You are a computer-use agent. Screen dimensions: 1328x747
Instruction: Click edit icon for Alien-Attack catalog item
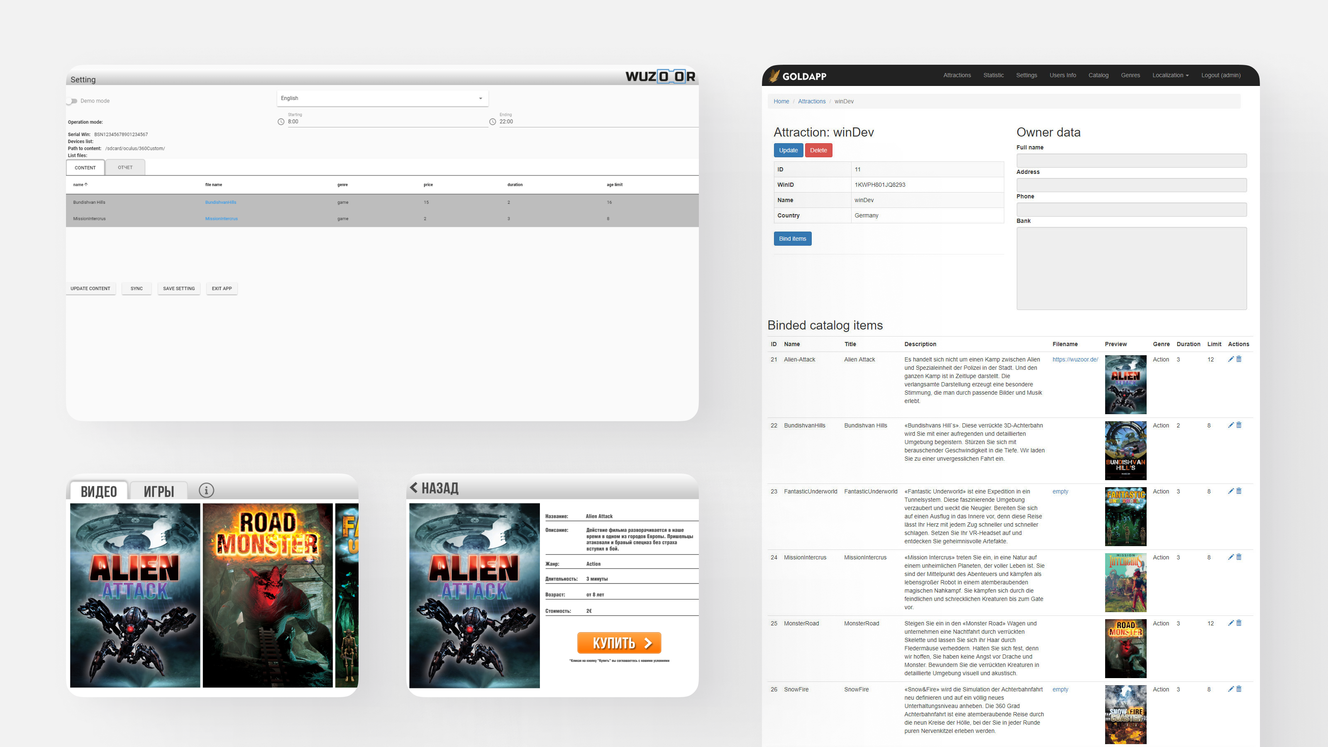tap(1231, 359)
